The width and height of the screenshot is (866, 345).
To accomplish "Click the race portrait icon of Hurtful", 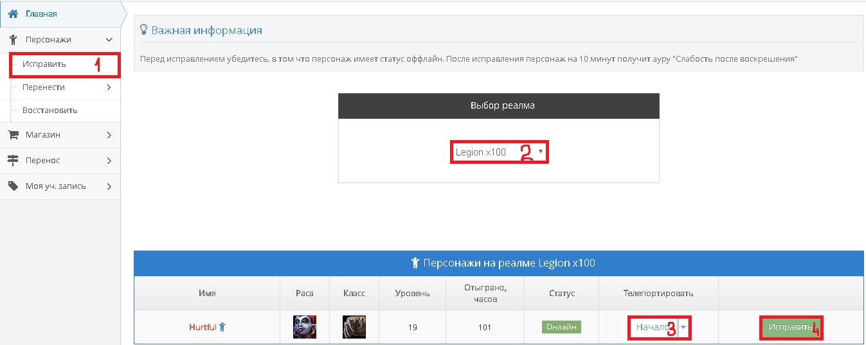I will 304,327.
